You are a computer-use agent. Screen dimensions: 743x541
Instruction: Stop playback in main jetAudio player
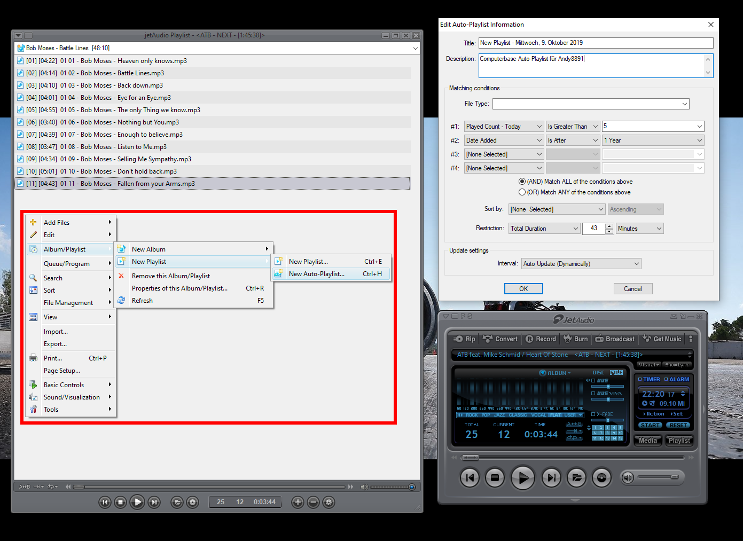(x=495, y=477)
